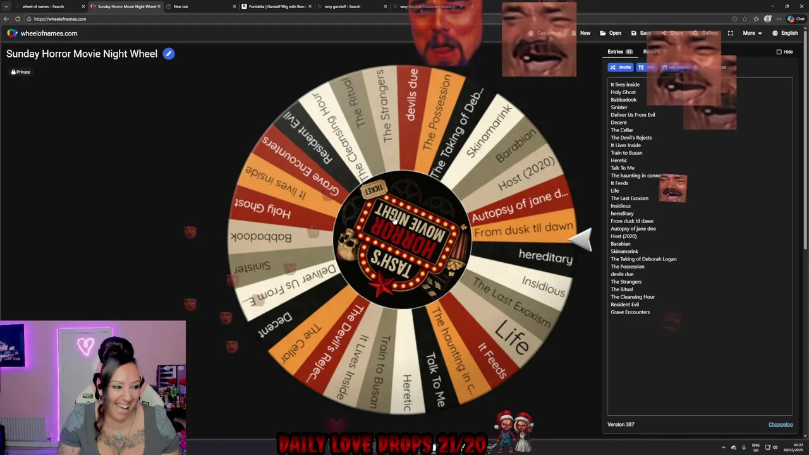Image resolution: width=809 pixels, height=455 pixels.
Task: Click 'The Cleansing Hour' entry
Action: tap(633, 297)
